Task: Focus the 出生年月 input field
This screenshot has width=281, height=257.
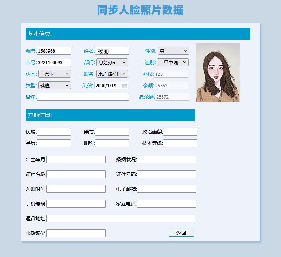Action: pyautogui.click(x=76, y=160)
